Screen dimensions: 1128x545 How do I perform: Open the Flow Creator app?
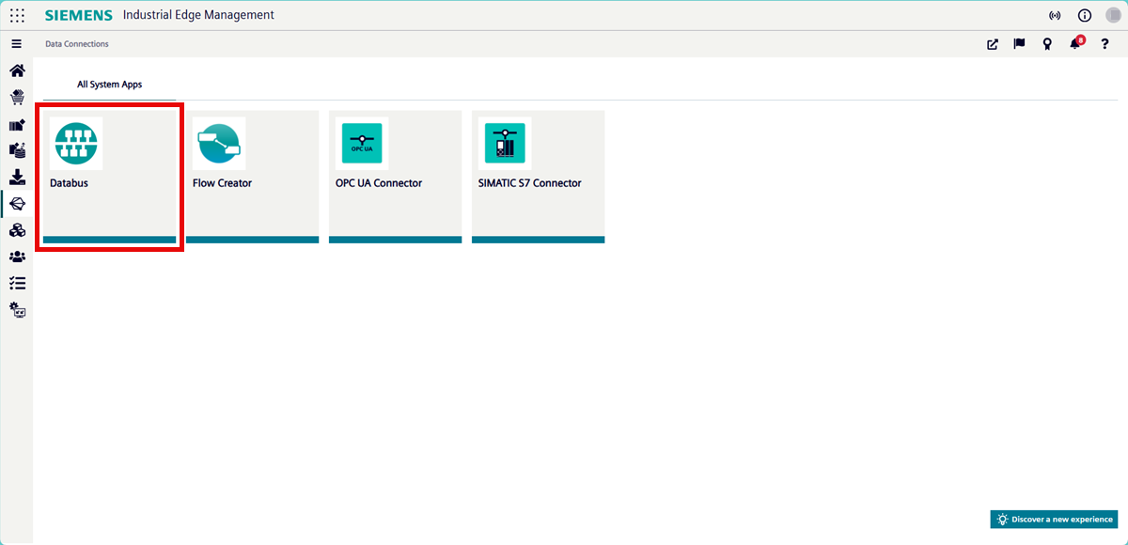pyautogui.click(x=252, y=177)
